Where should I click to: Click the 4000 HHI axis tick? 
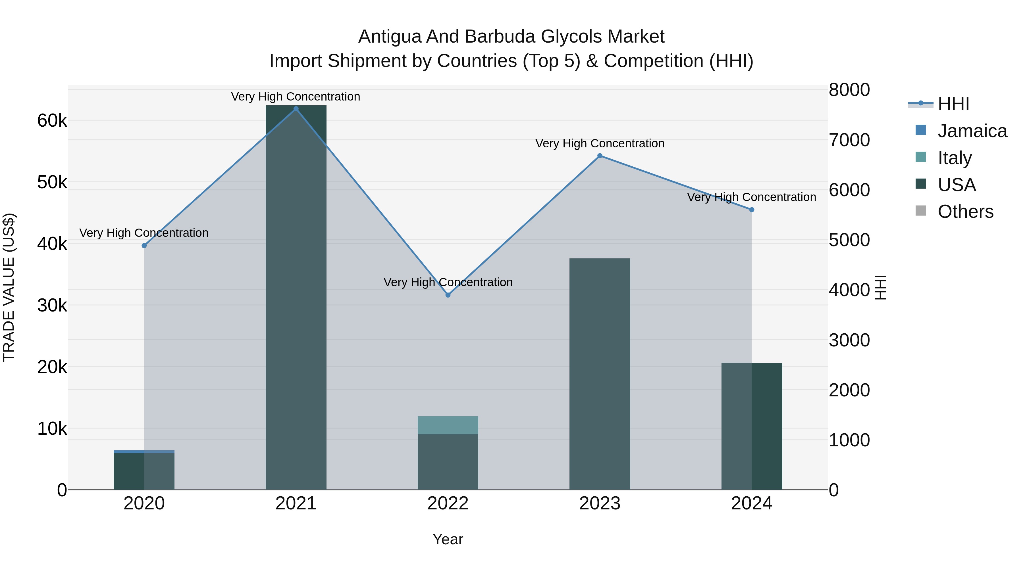point(849,290)
